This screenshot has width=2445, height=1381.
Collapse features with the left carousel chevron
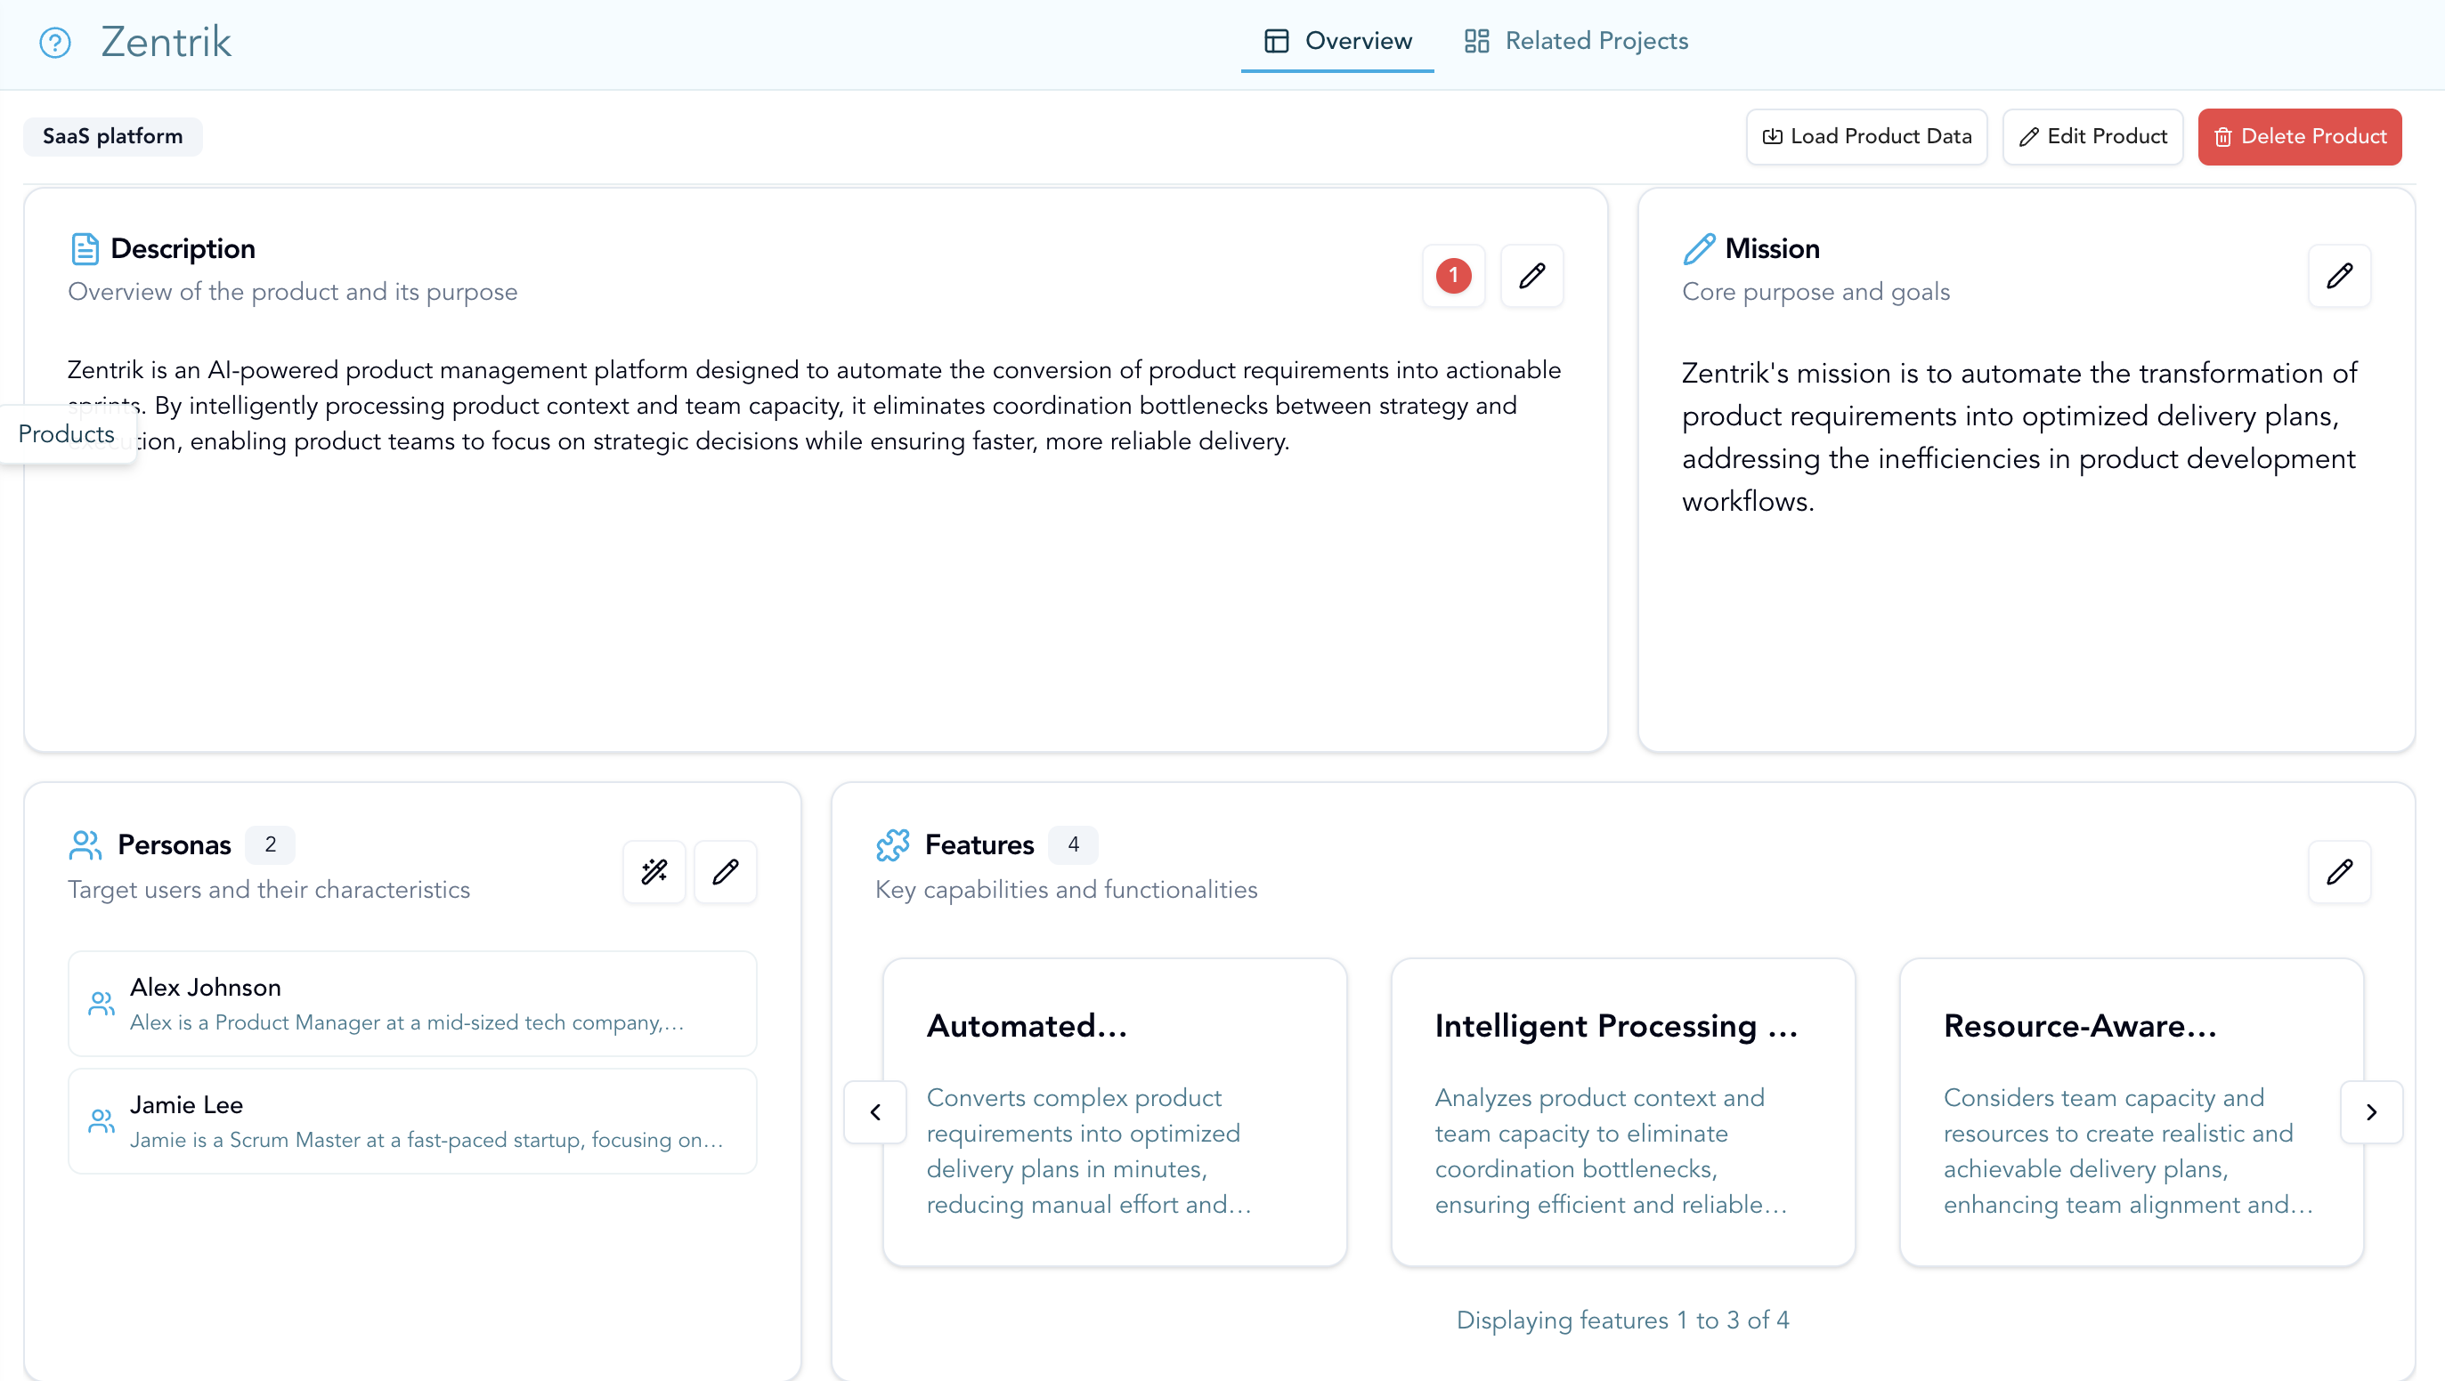(x=874, y=1111)
